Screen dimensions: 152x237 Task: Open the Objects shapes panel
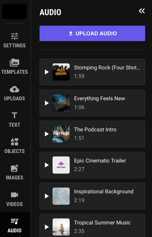pyautogui.click(x=15, y=146)
